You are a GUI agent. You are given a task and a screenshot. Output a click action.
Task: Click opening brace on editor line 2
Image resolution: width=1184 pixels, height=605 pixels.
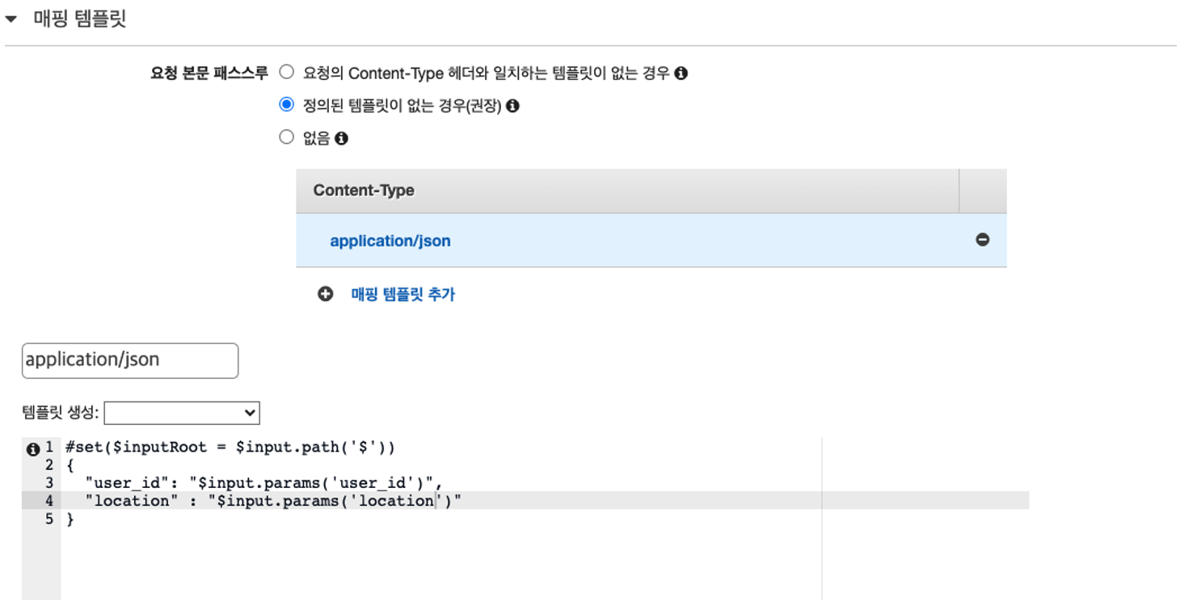70,465
